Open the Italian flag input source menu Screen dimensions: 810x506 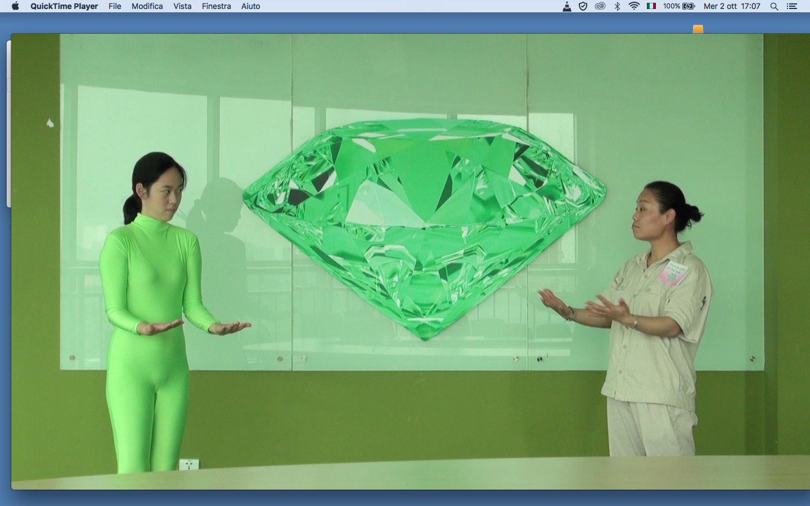tap(651, 6)
